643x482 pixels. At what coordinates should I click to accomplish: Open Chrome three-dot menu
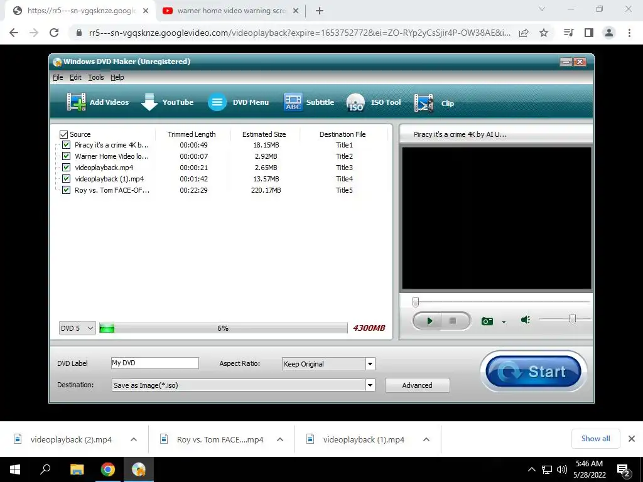pyautogui.click(x=629, y=33)
